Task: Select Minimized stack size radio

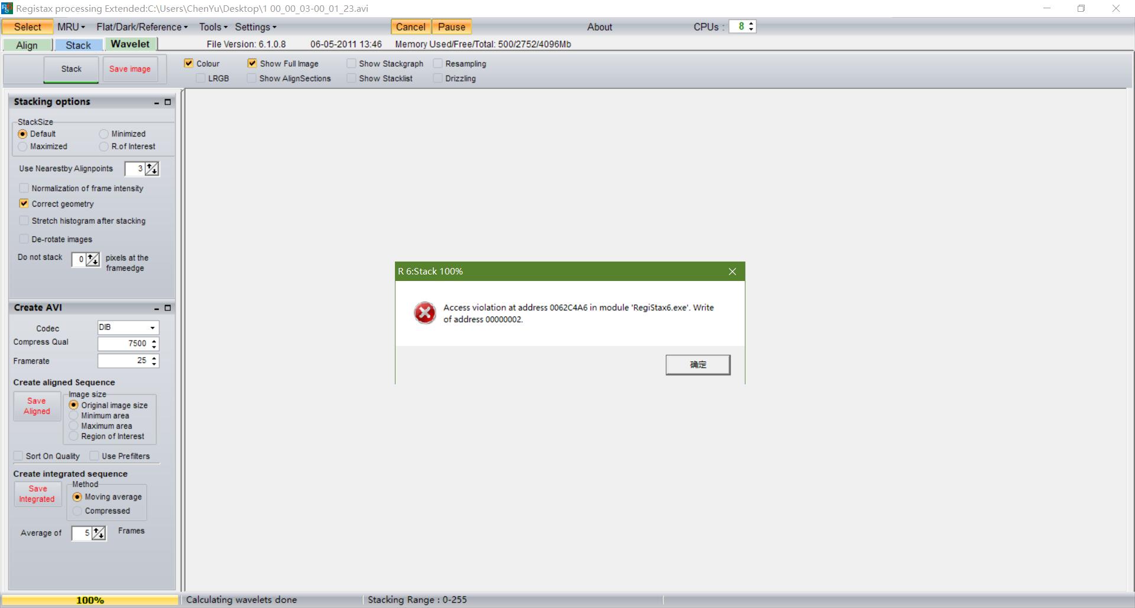Action: (x=103, y=134)
